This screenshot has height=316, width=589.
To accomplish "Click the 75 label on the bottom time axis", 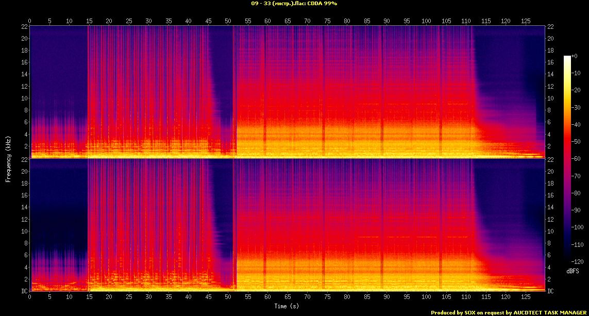I will pyautogui.click(x=327, y=297).
